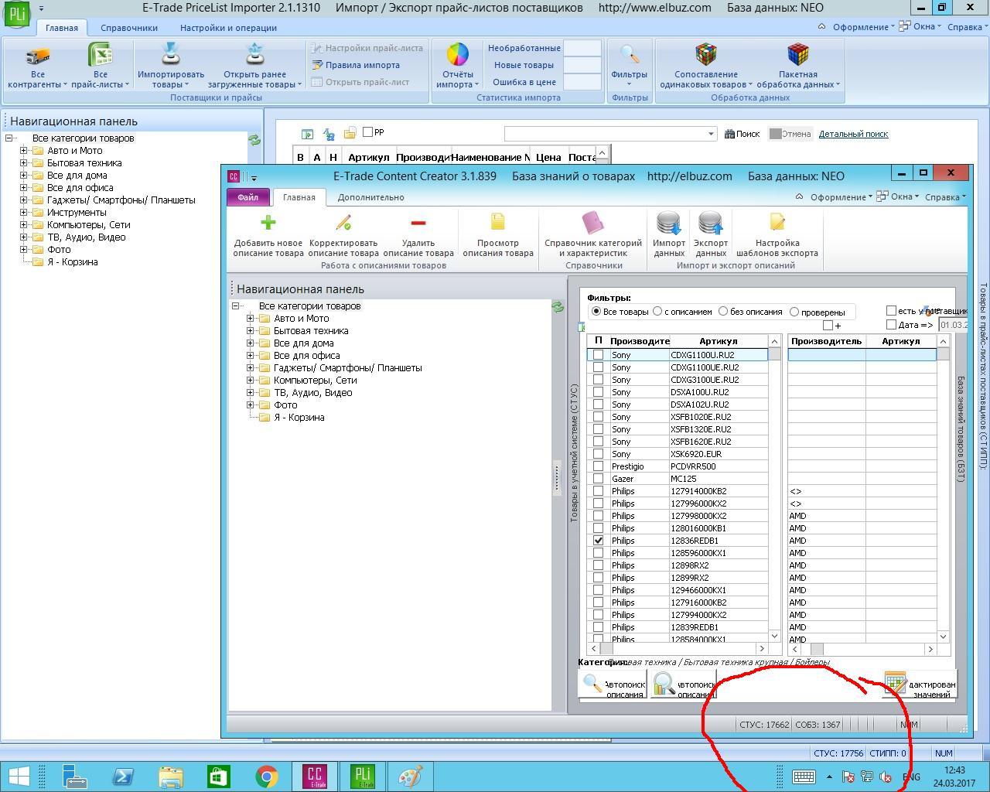Switch to Главная tab in PriceList Importer
990x792 pixels.
coord(61,28)
